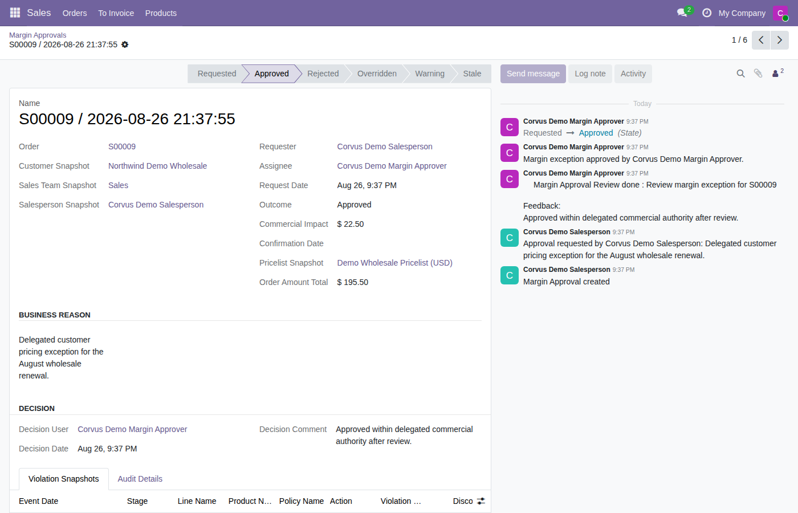Open Northwind Demo Wholesale customer link
Image resolution: width=798 pixels, height=513 pixels.
coord(157,166)
